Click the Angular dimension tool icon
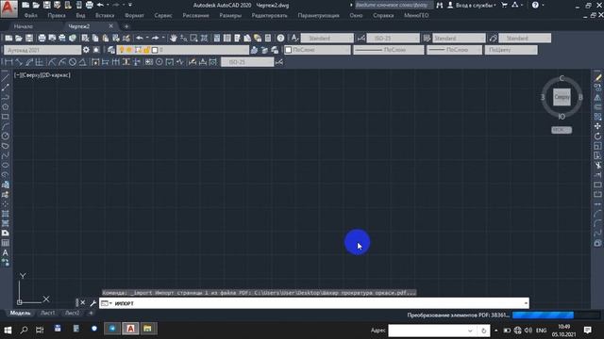This screenshot has height=339, width=604. 82,62
